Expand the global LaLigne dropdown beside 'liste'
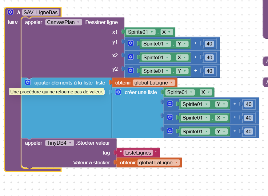This screenshot has height=196, width=268. click(154, 83)
